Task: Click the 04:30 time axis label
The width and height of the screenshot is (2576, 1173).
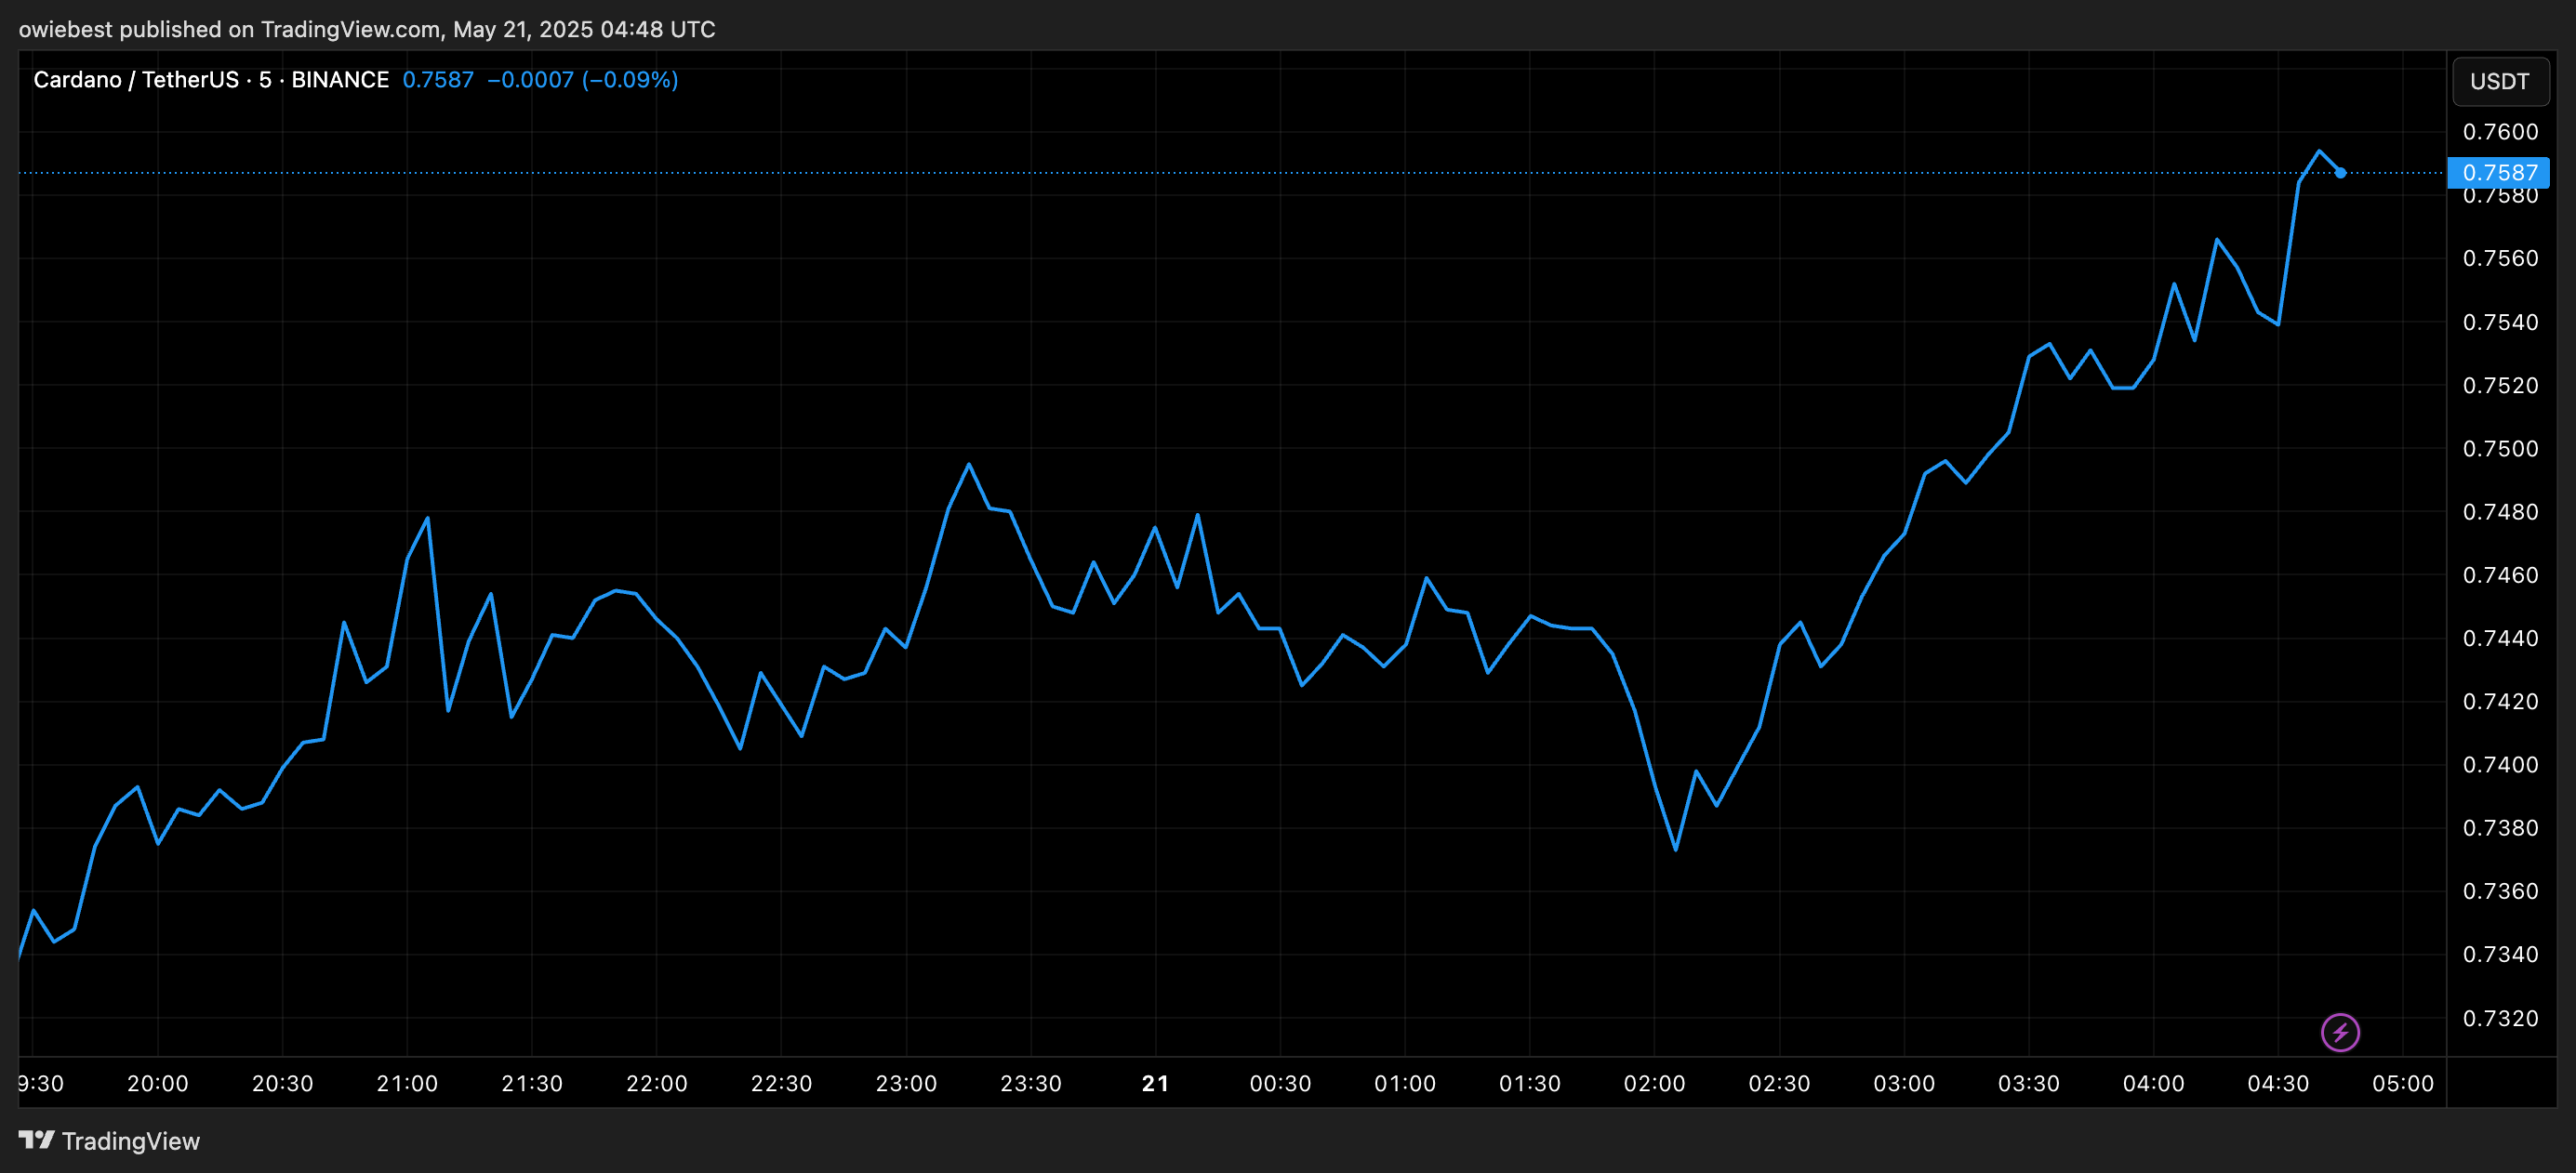Action: pyautogui.click(x=2278, y=1083)
